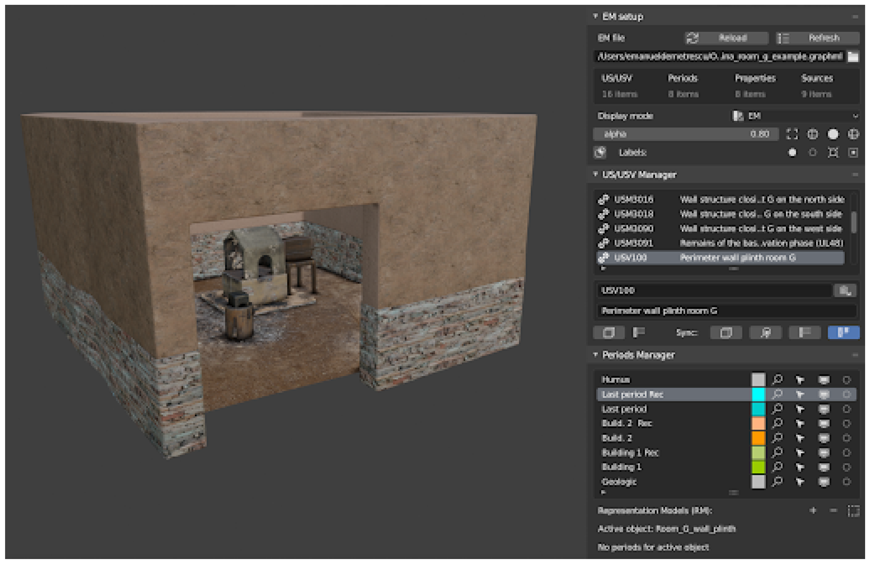Click the minus icon beside Representation Models

(833, 510)
